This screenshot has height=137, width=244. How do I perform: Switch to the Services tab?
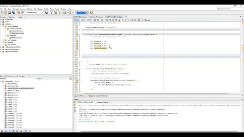pos(12,17)
